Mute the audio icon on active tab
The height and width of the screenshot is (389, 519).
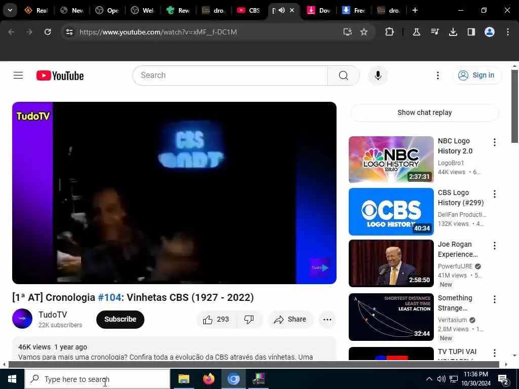coord(282,10)
